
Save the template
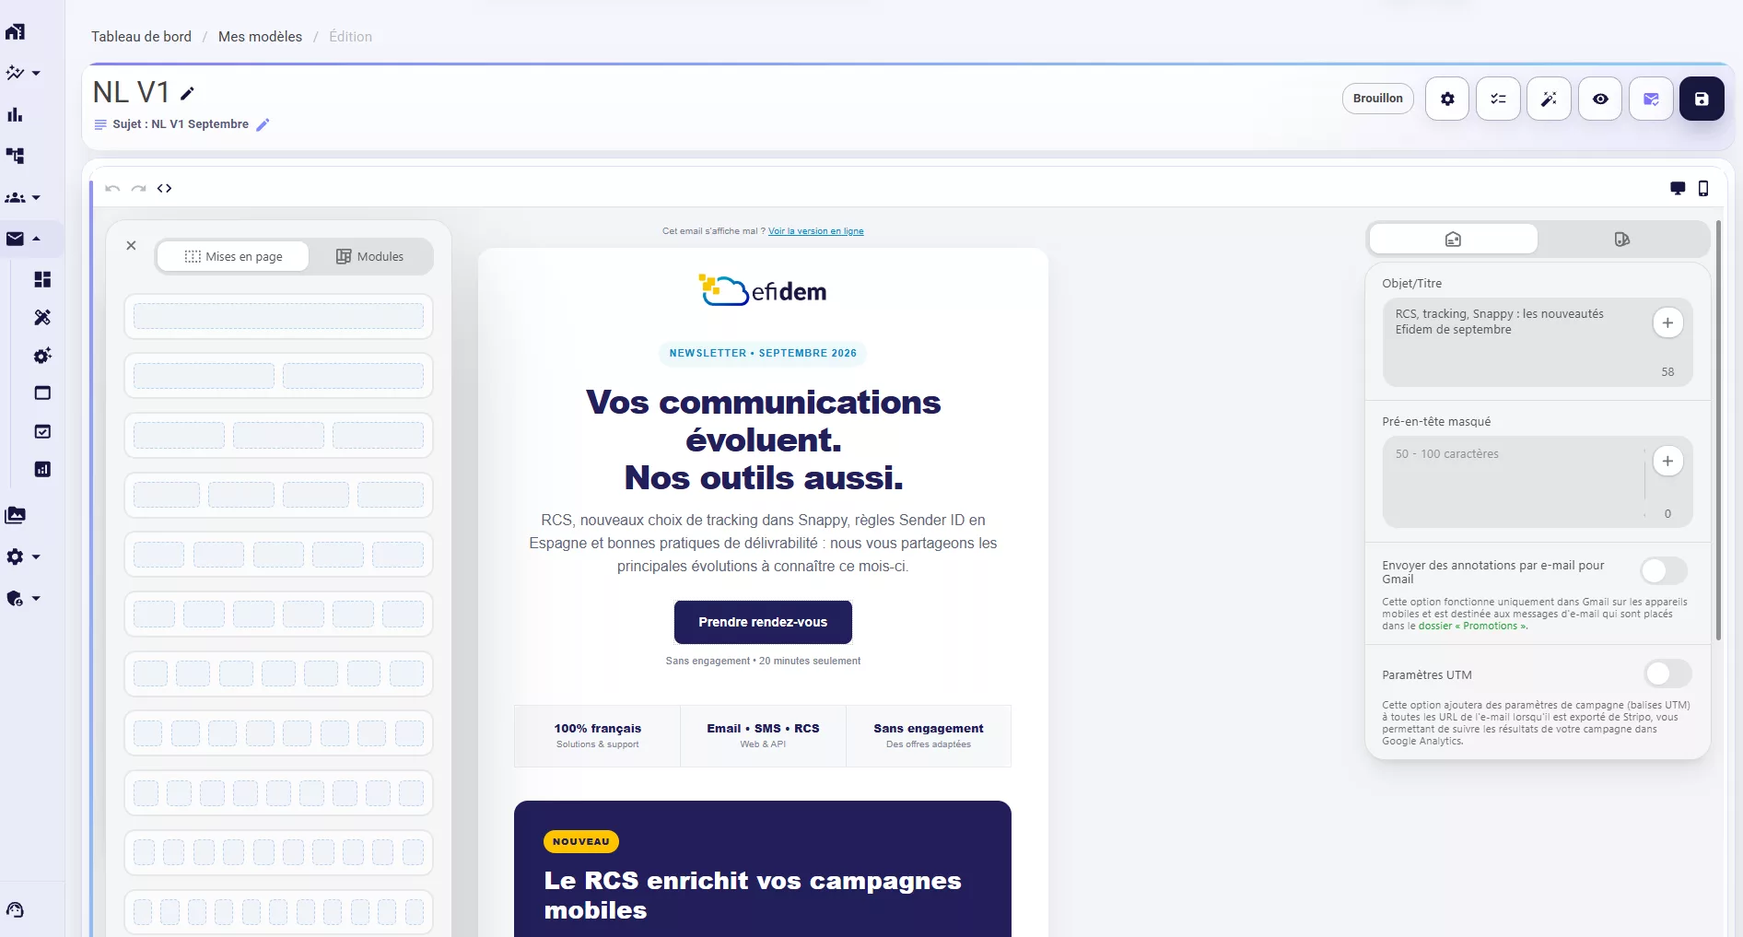pyautogui.click(x=1702, y=99)
